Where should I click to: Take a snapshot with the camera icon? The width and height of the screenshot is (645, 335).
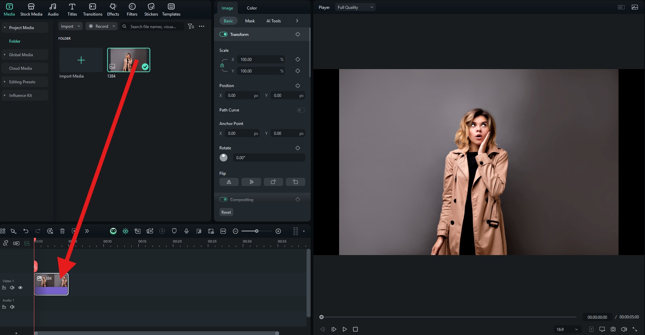[613, 329]
